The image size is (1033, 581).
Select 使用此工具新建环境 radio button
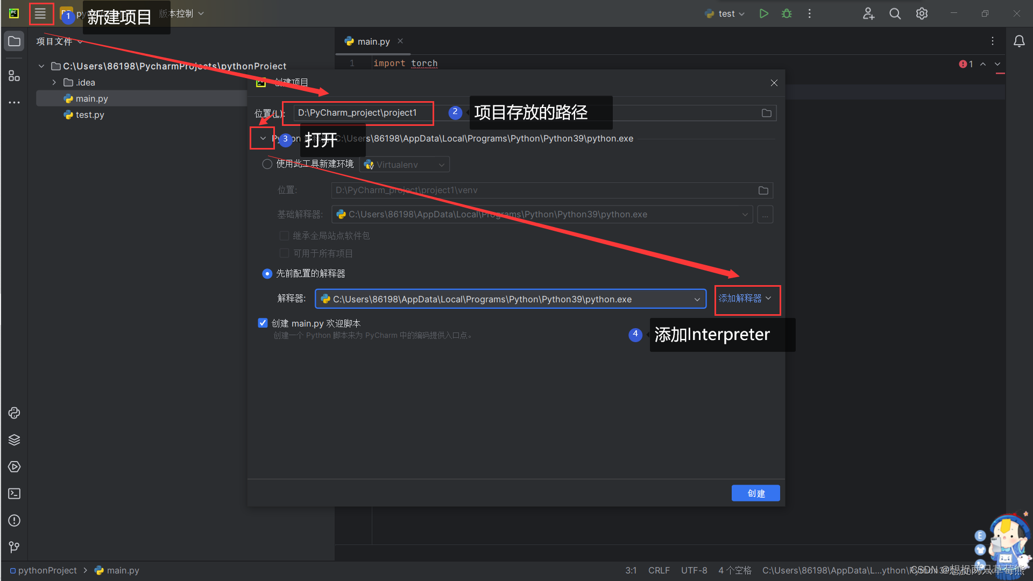[x=267, y=164]
